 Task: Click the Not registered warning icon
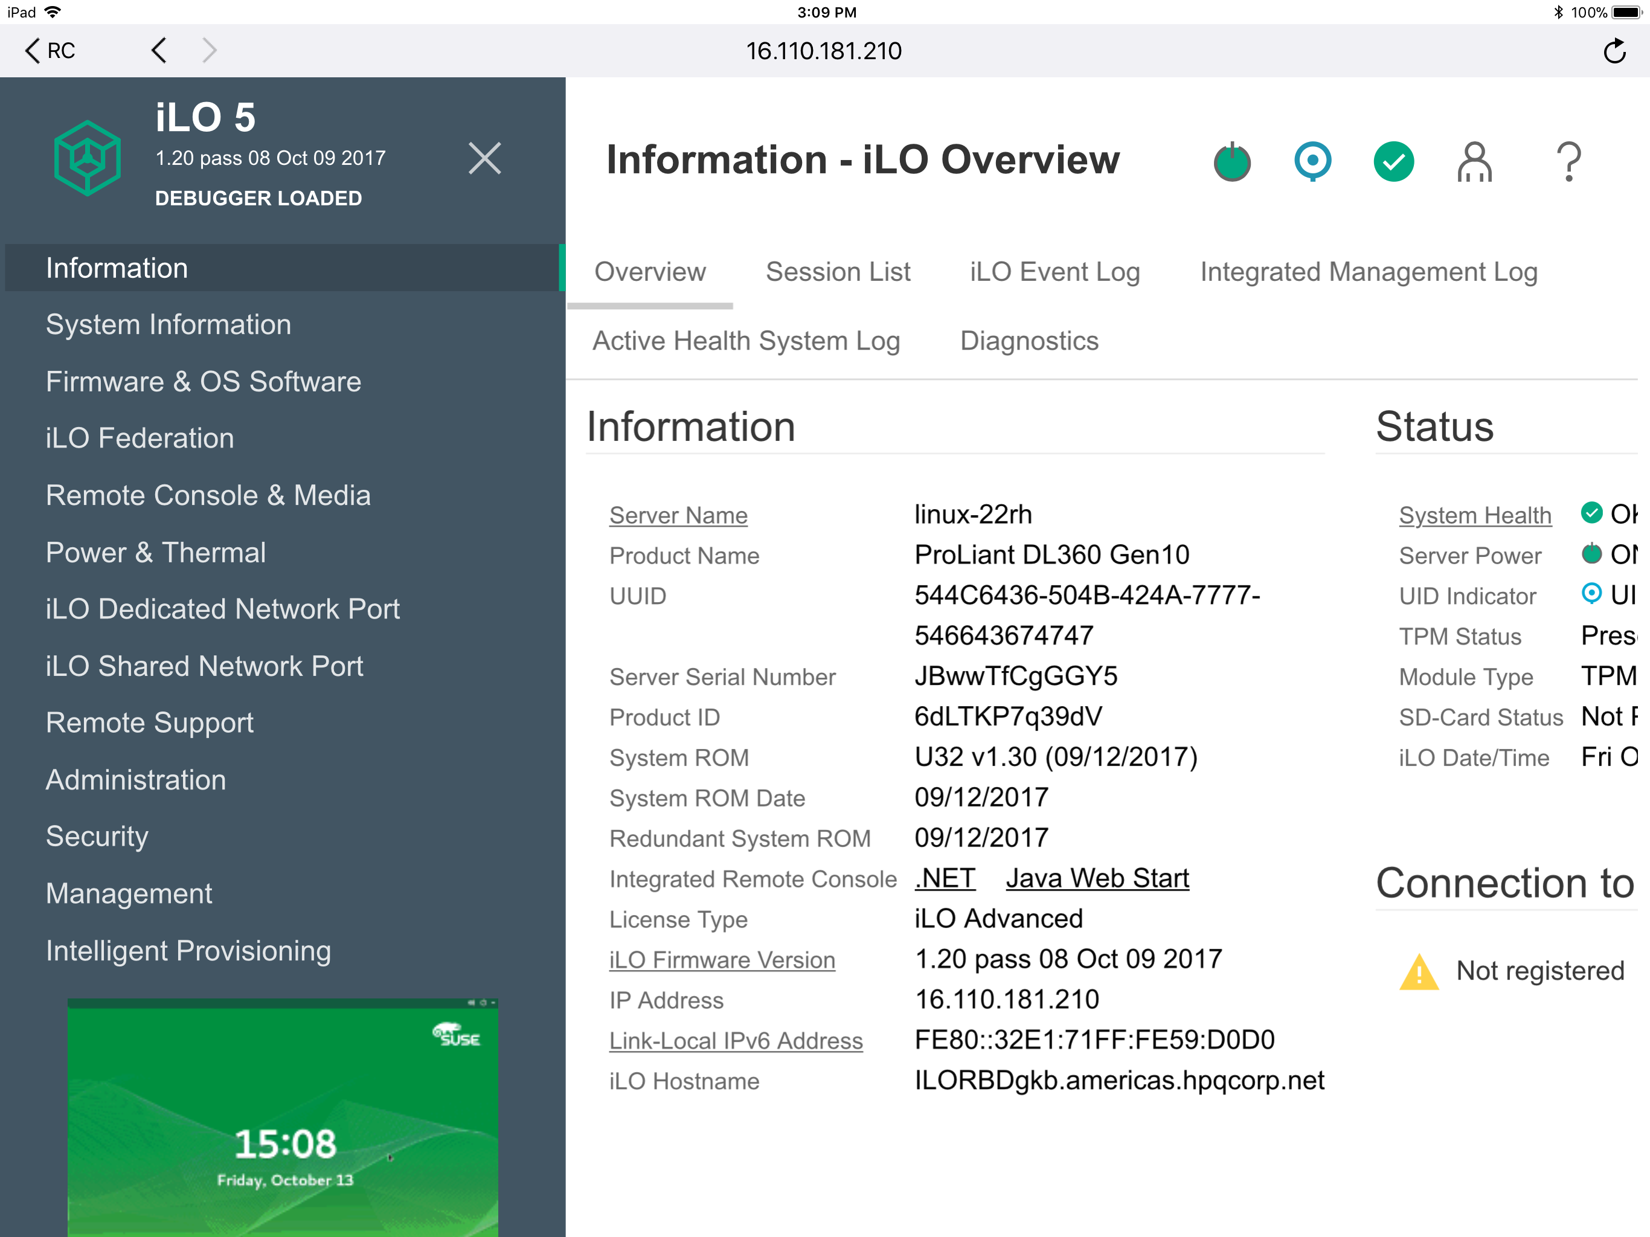(x=1419, y=971)
